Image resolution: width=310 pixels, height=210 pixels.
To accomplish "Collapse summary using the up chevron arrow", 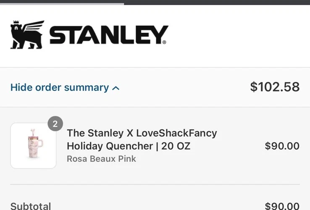I will pos(116,88).
